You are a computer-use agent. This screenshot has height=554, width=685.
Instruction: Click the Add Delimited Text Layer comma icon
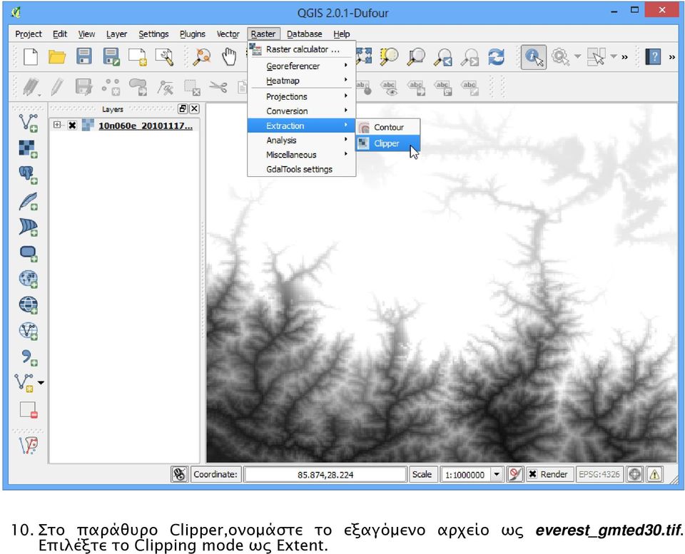(x=29, y=357)
